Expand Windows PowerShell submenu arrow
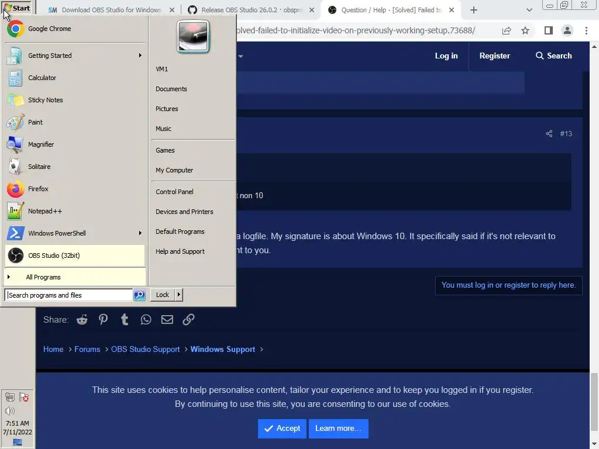The image size is (599, 449). click(140, 233)
